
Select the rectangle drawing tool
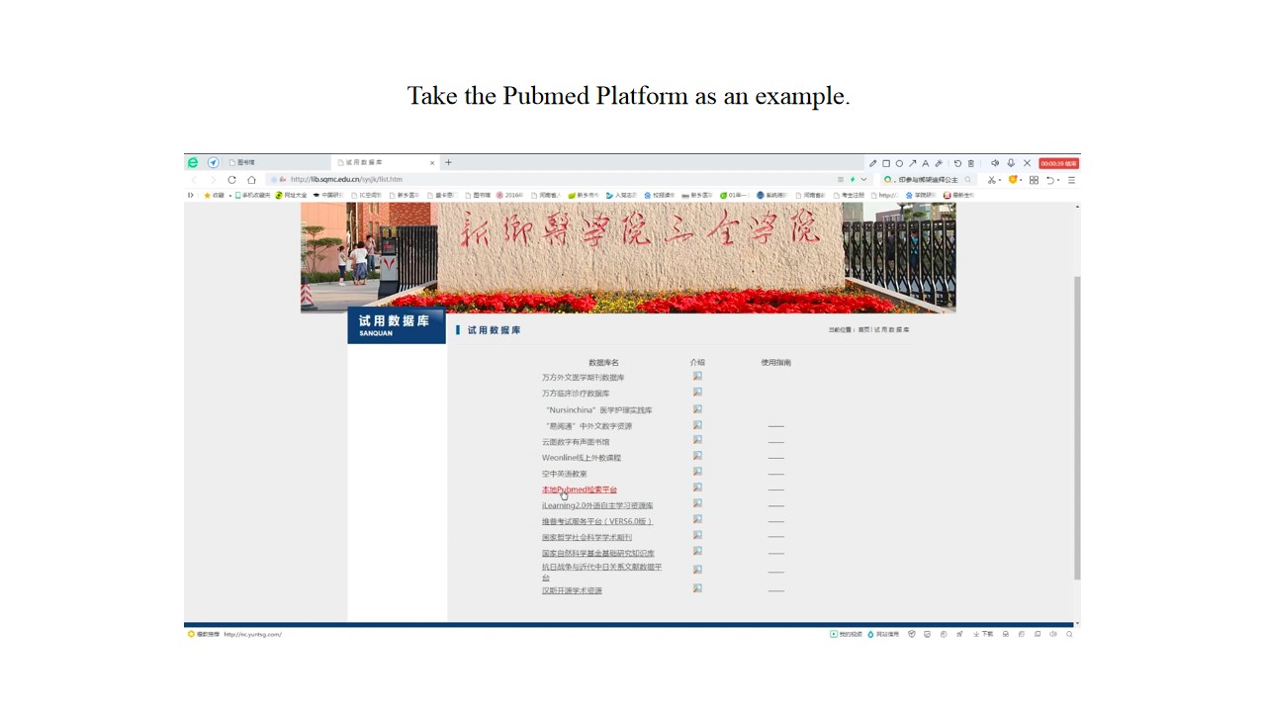coord(886,163)
